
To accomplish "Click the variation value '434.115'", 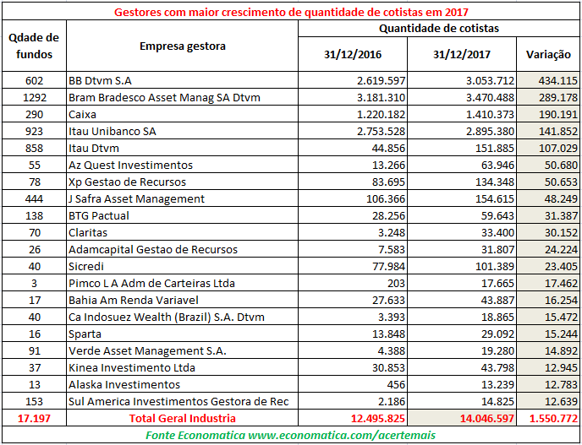I will (548, 80).
